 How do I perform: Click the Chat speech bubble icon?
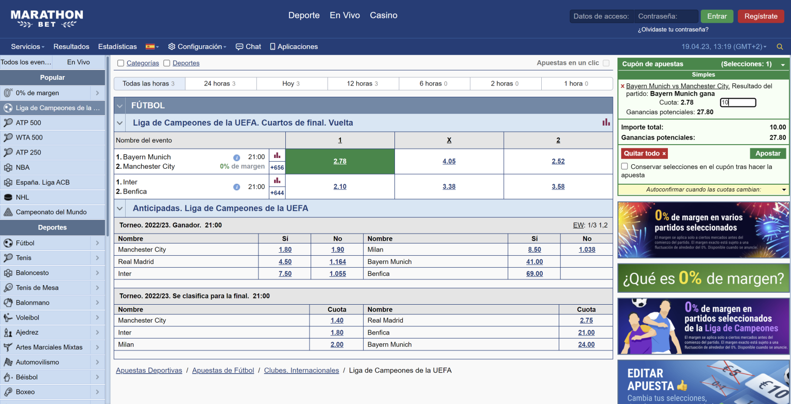(x=239, y=47)
